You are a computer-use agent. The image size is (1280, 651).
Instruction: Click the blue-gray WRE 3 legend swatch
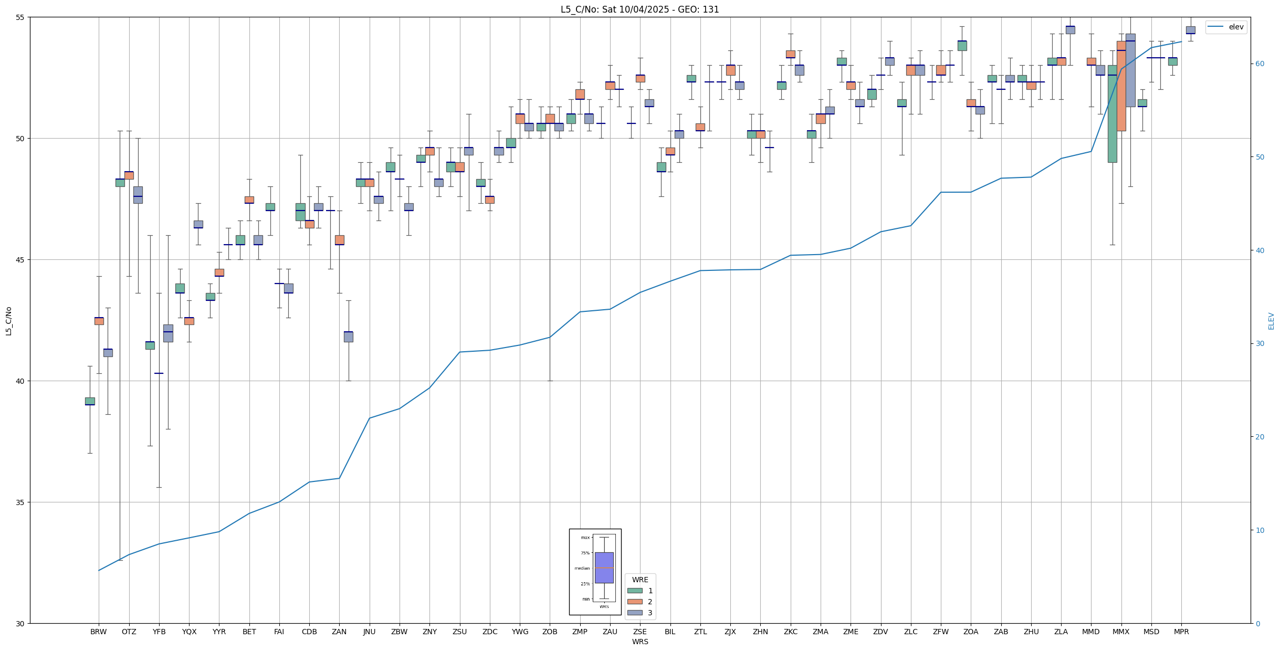pyautogui.click(x=635, y=613)
